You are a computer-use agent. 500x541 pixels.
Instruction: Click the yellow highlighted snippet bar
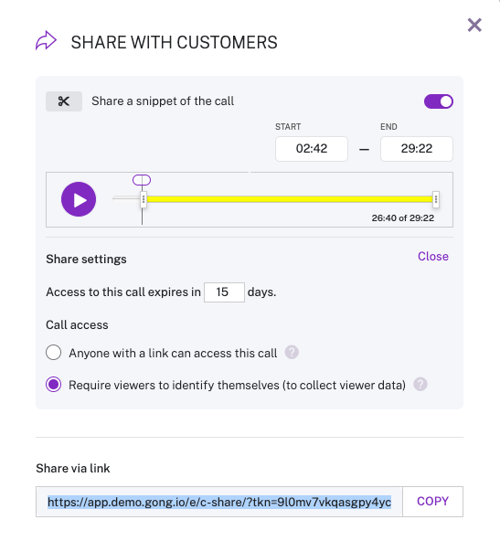[290, 199]
